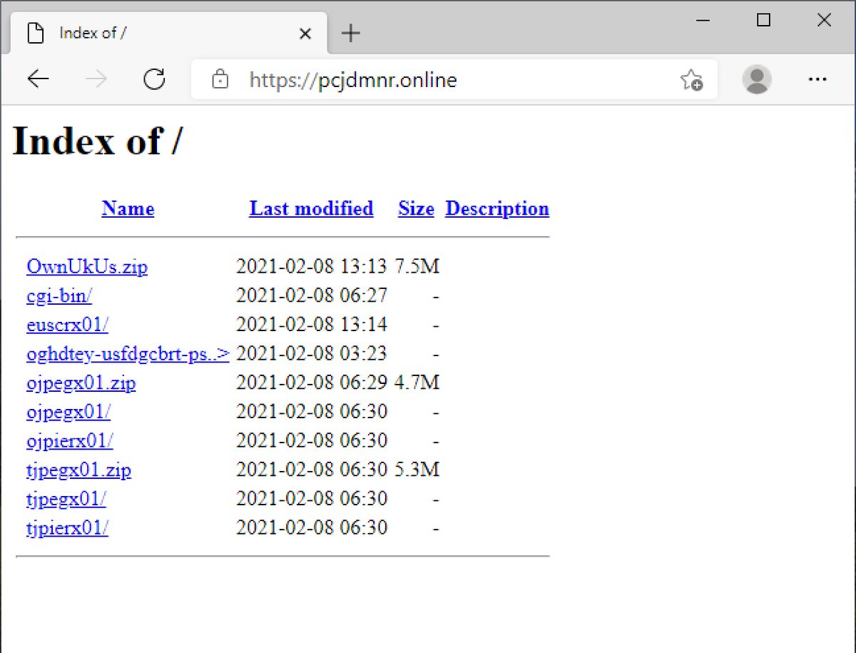Screen dimensions: 856x653
Task: Click the 5.3M size value
Action: tap(417, 470)
